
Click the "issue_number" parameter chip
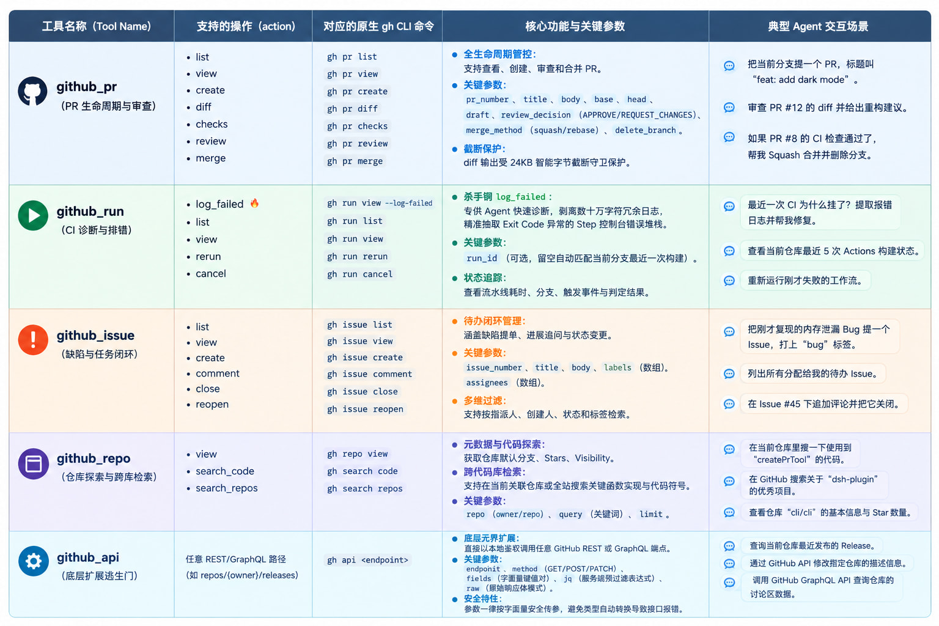point(494,367)
